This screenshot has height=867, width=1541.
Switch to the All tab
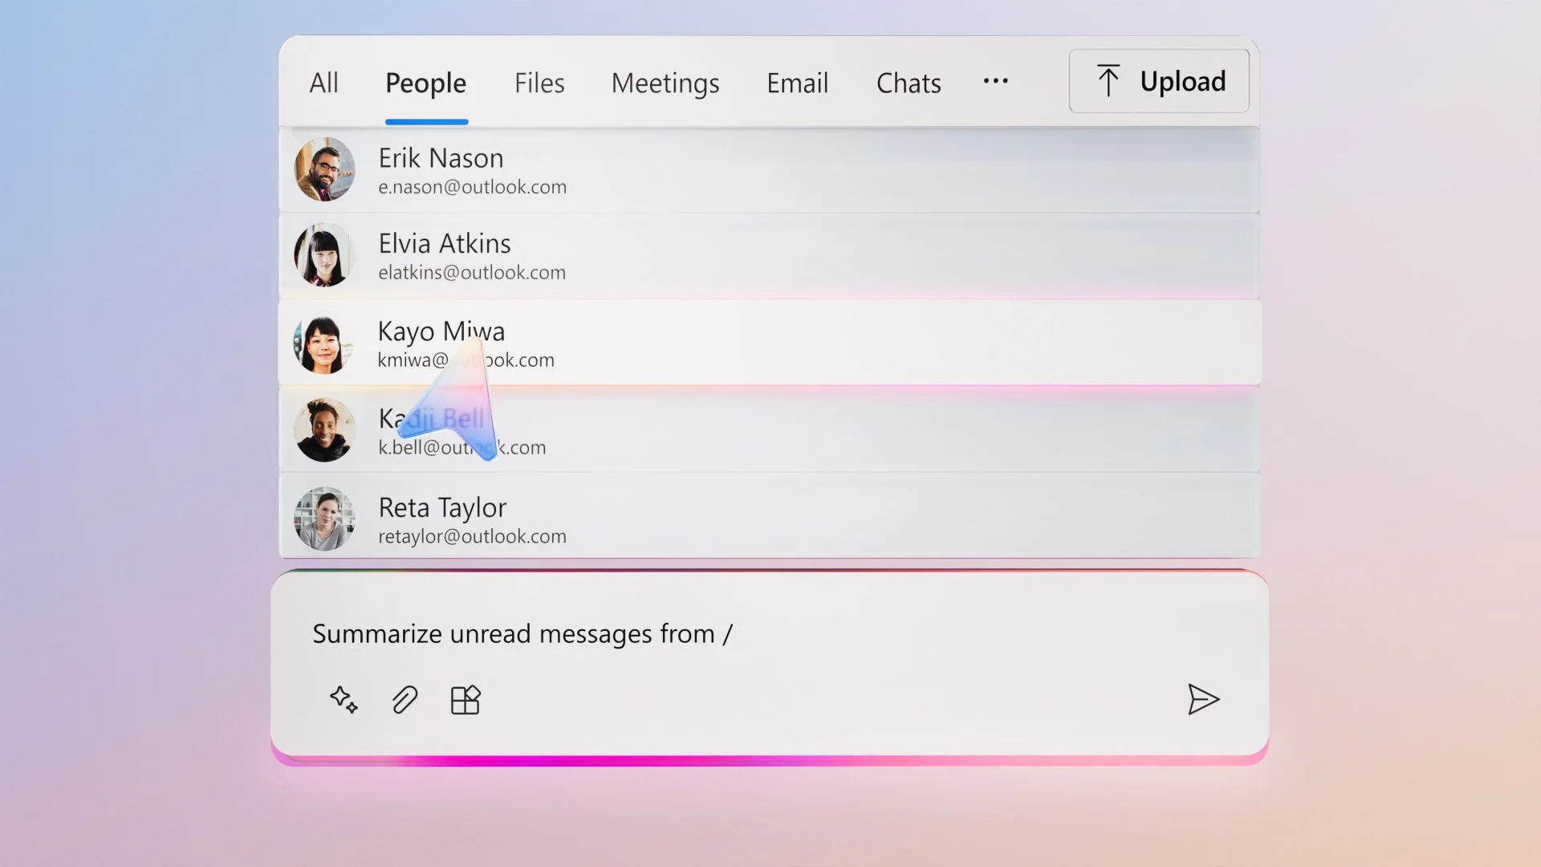[323, 83]
